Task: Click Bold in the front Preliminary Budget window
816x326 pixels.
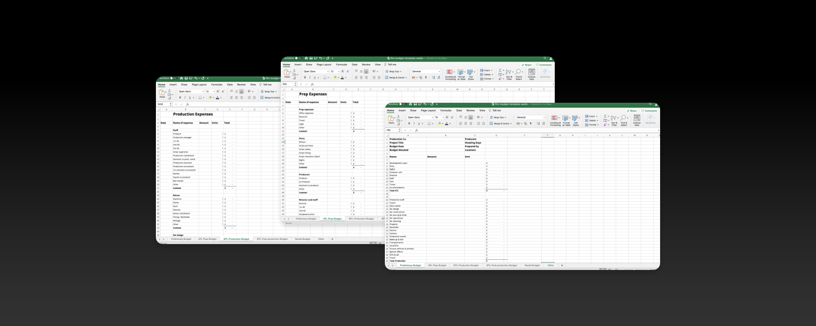Action: pos(409,124)
